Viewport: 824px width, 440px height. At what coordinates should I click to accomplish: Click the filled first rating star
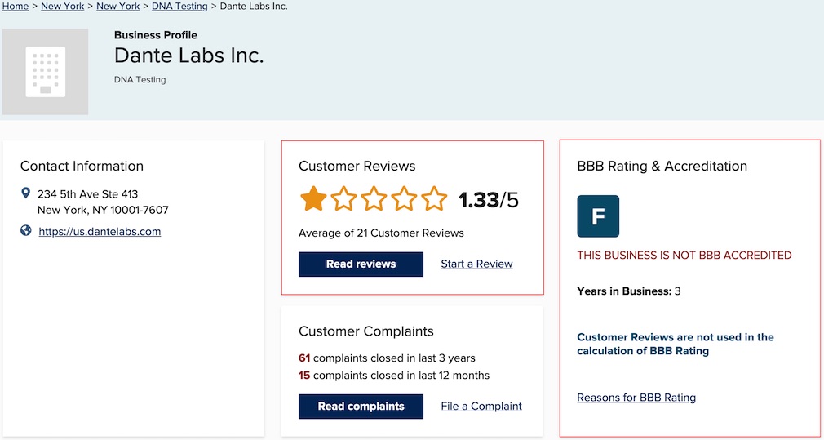[x=313, y=198]
